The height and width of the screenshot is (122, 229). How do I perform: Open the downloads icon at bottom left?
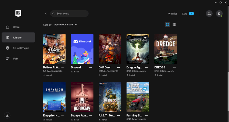(7, 115)
